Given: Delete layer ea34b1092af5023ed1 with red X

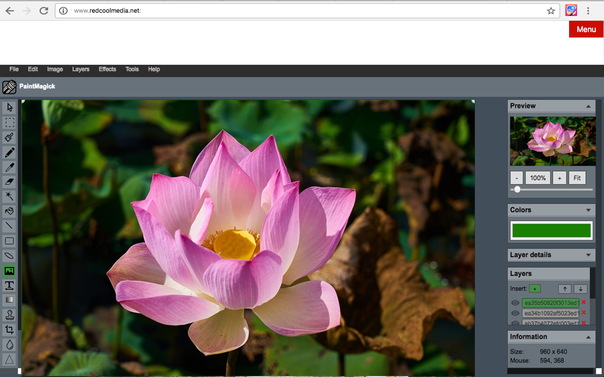Looking at the screenshot, I should [x=584, y=312].
